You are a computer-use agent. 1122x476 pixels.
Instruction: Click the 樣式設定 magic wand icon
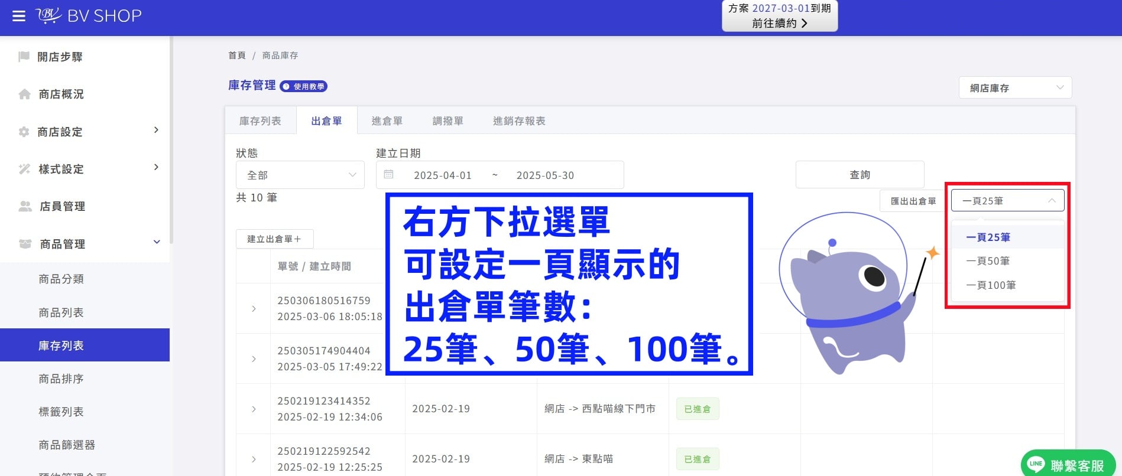[24, 169]
